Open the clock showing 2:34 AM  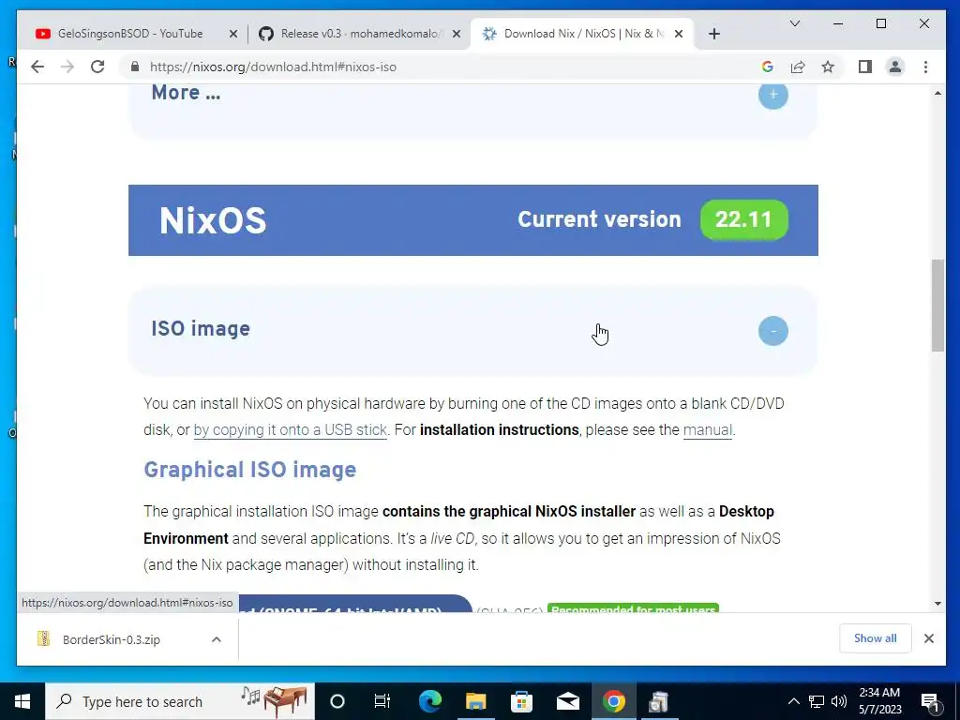879,701
